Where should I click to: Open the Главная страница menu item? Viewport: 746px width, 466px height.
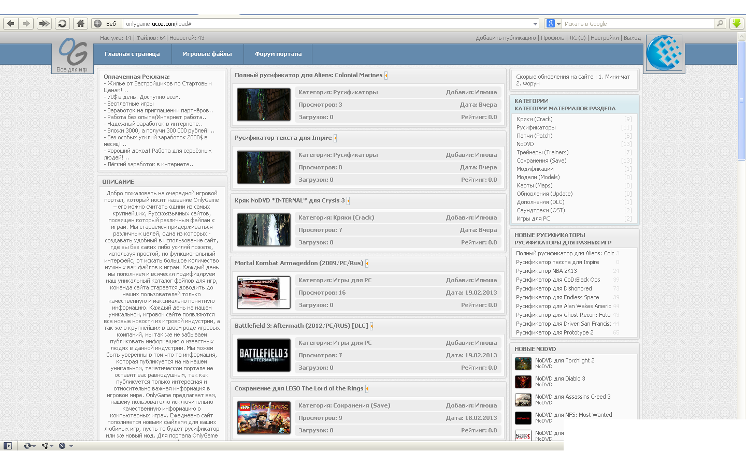point(132,54)
